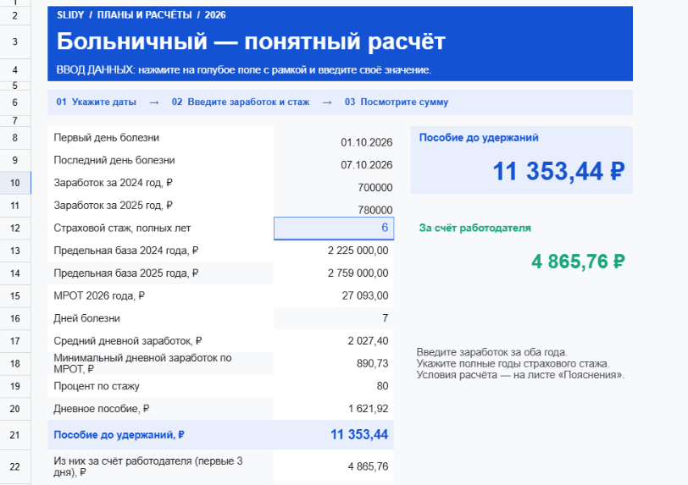Click the green amount 4 865,76 ₽
Screen dimensions: 688x485
(578, 262)
